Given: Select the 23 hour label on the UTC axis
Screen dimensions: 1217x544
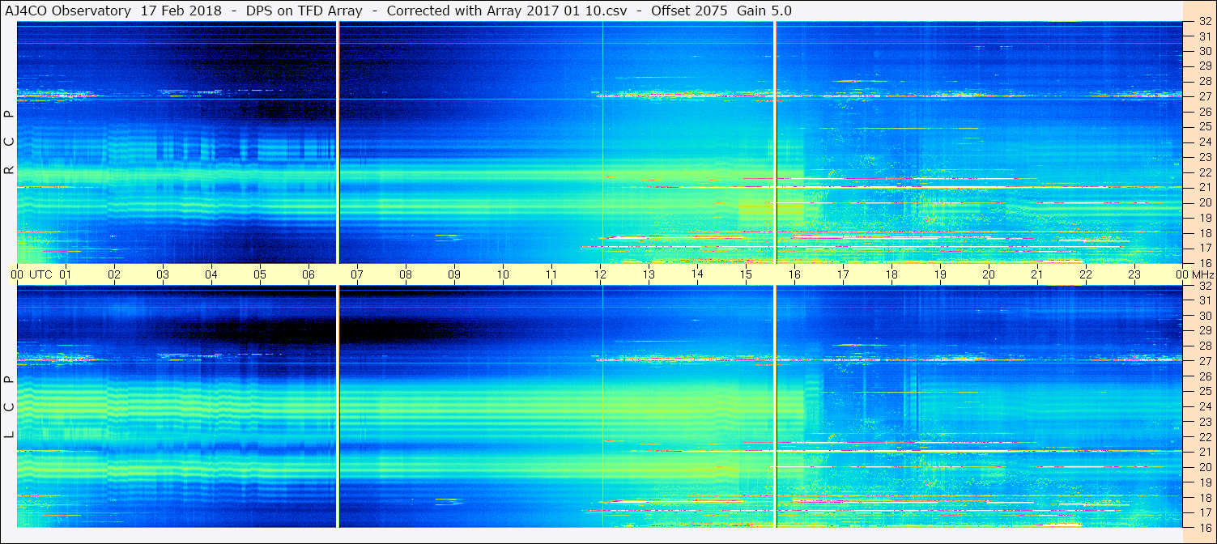Looking at the screenshot, I should [1134, 274].
